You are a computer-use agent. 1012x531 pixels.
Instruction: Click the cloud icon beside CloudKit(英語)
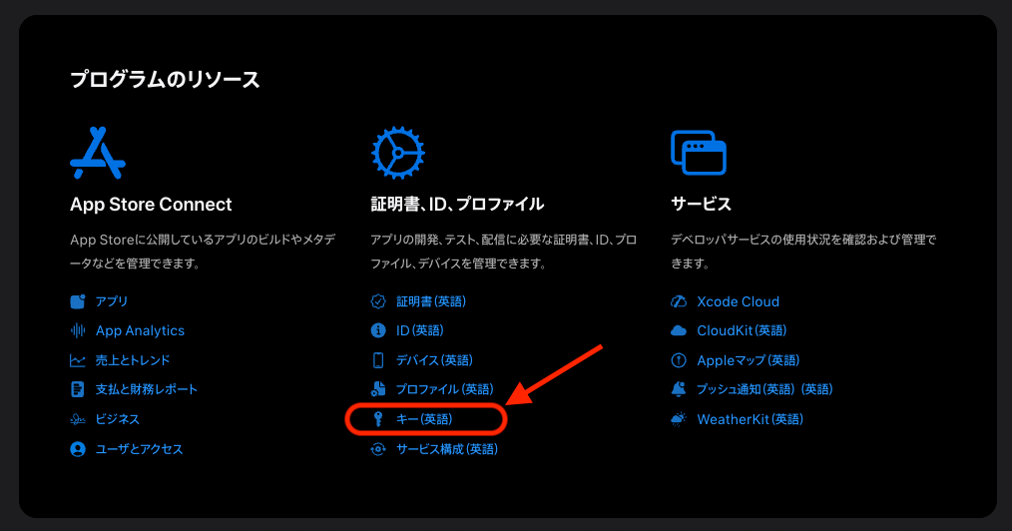(679, 330)
